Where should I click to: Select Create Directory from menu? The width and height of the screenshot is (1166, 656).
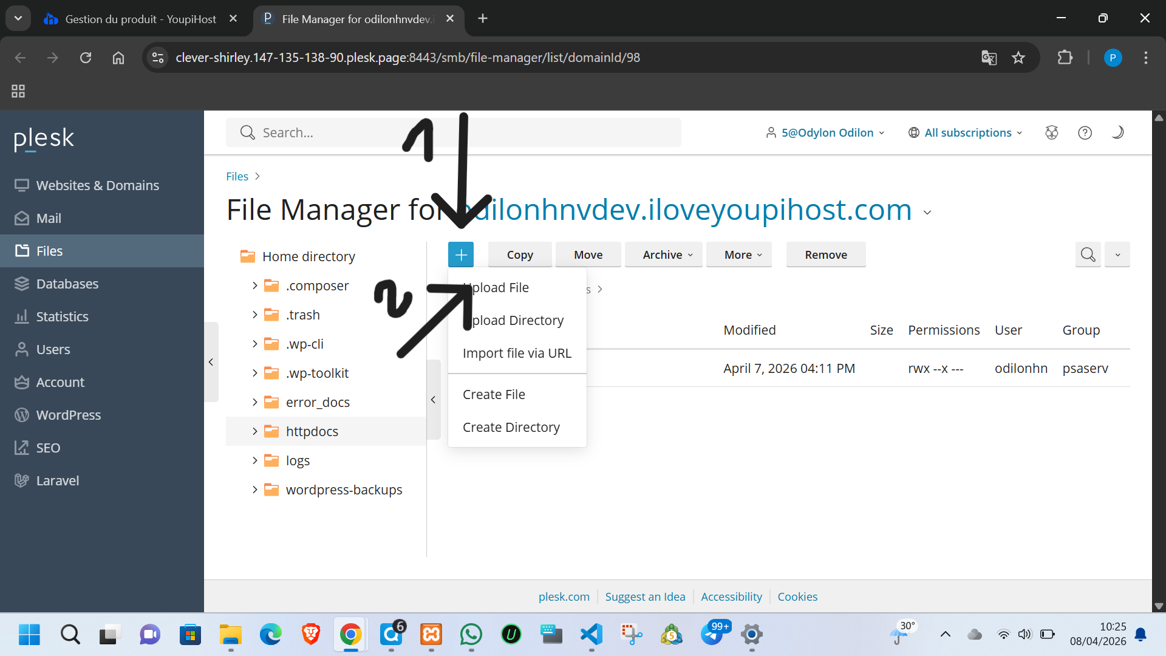pos(511,427)
